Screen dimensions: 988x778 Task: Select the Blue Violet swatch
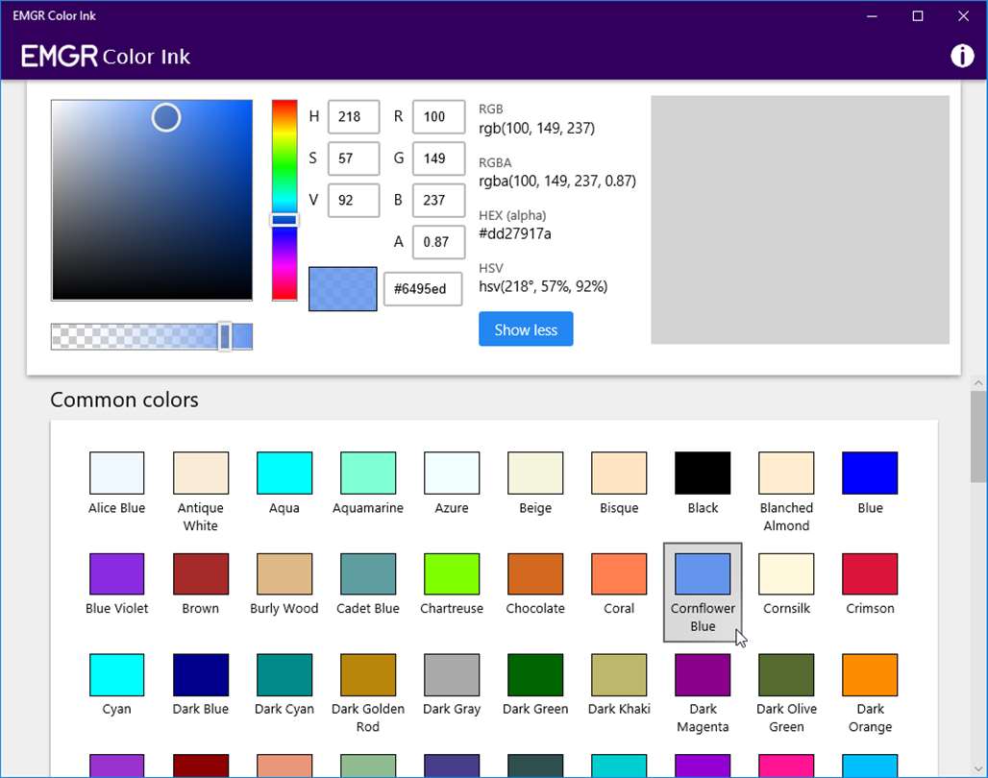(x=116, y=573)
